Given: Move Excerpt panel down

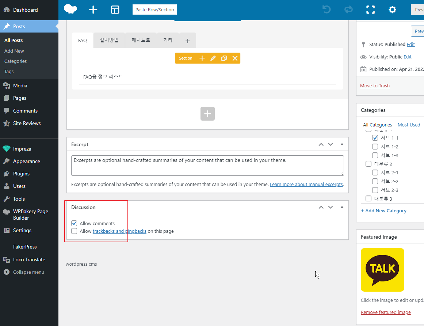Looking at the screenshot, I should 331,144.
